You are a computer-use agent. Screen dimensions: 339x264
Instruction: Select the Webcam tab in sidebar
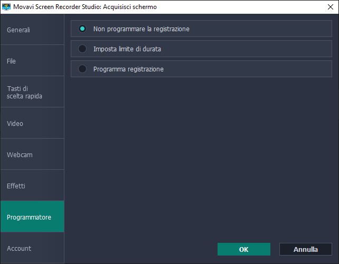[x=32, y=154]
